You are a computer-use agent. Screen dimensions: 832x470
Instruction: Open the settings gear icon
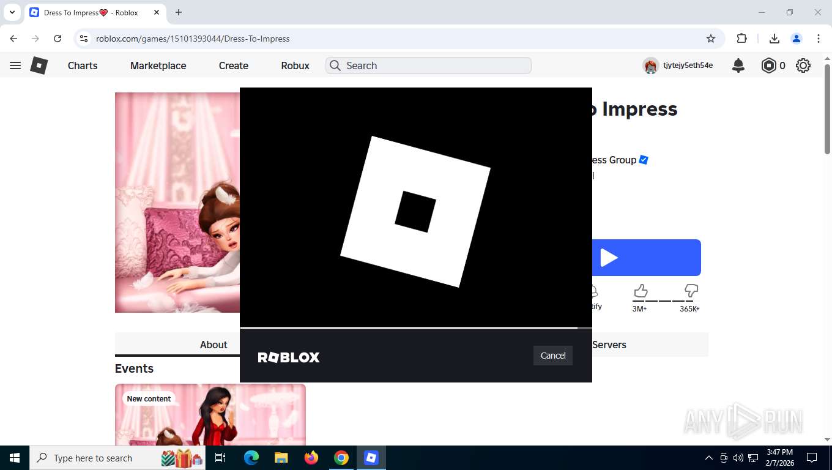coord(803,65)
